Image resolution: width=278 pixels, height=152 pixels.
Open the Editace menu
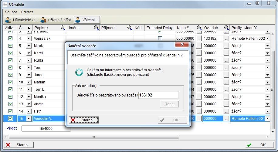pyautogui.click(x=27, y=12)
